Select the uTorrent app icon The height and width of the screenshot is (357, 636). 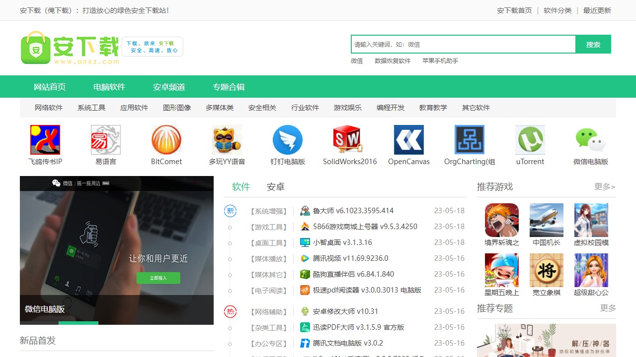pyautogui.click(x=530, y=139)
